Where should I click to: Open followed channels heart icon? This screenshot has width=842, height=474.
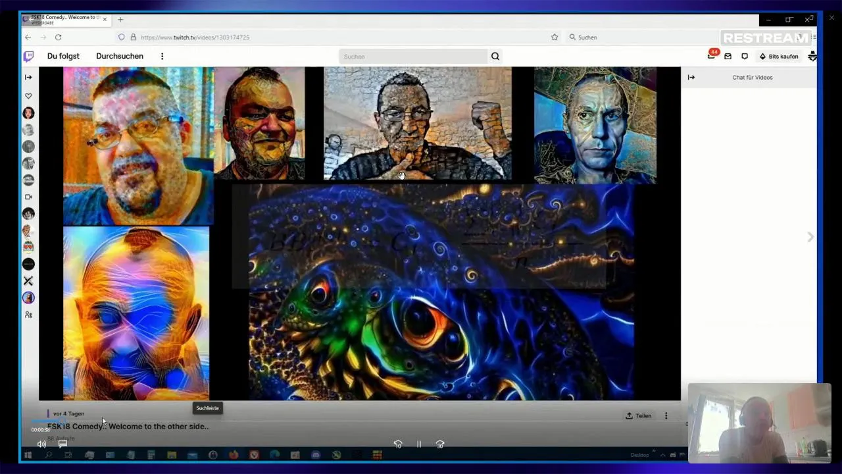28,95
